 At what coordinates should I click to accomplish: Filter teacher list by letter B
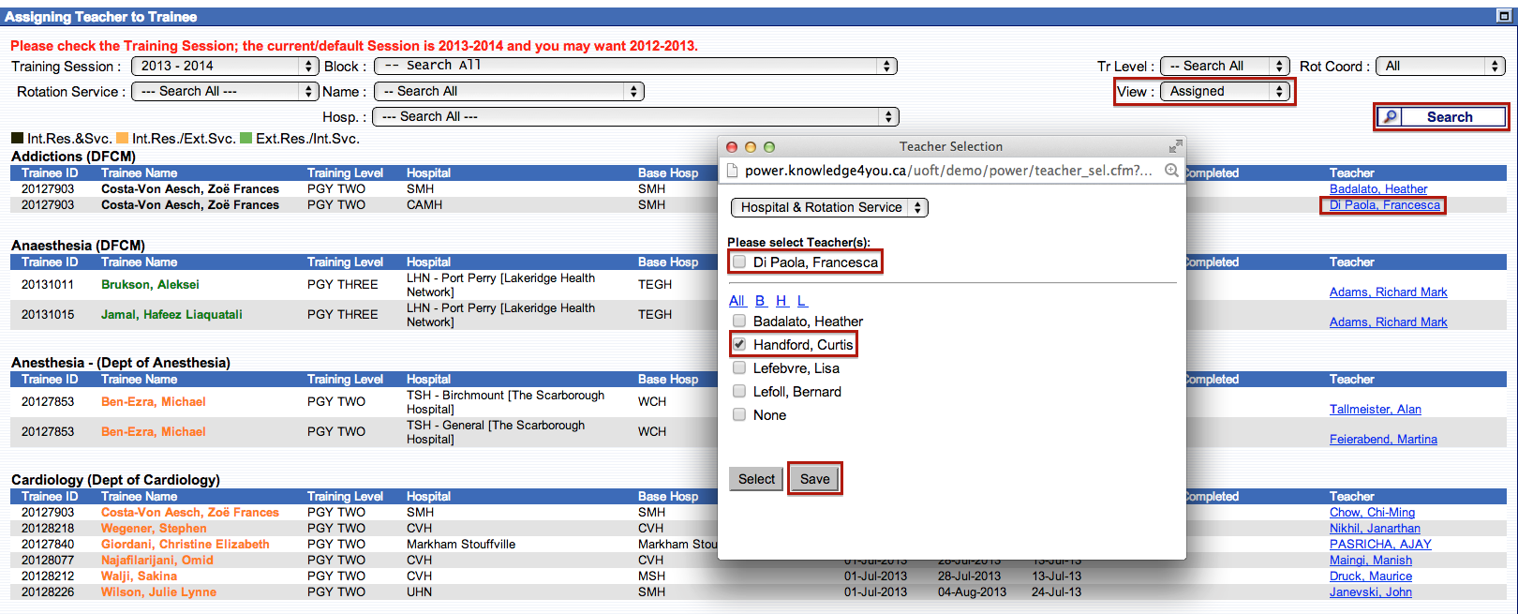(760, 301)
